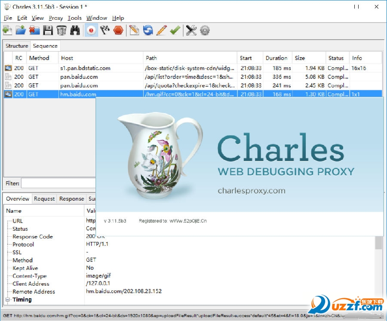Open the Help menu
Viewport: 387px width, 321px height.
(118, 18)
